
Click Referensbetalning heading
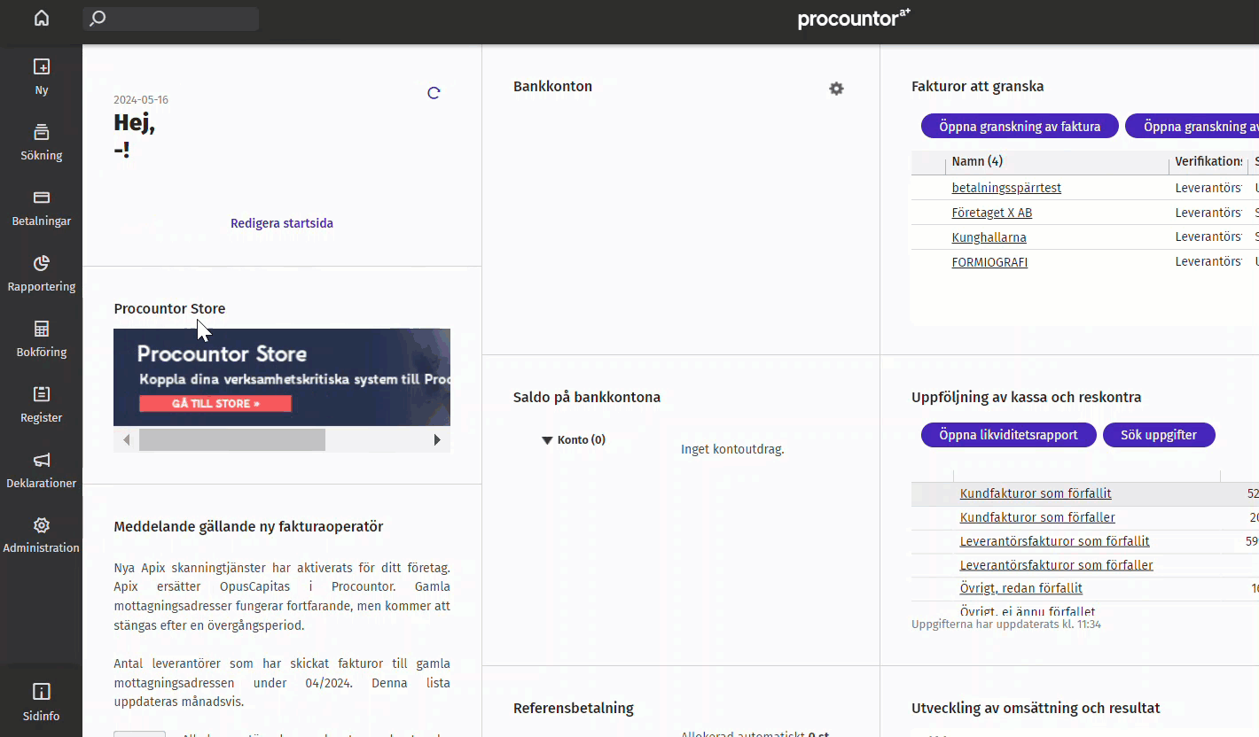tap(574, 708)
